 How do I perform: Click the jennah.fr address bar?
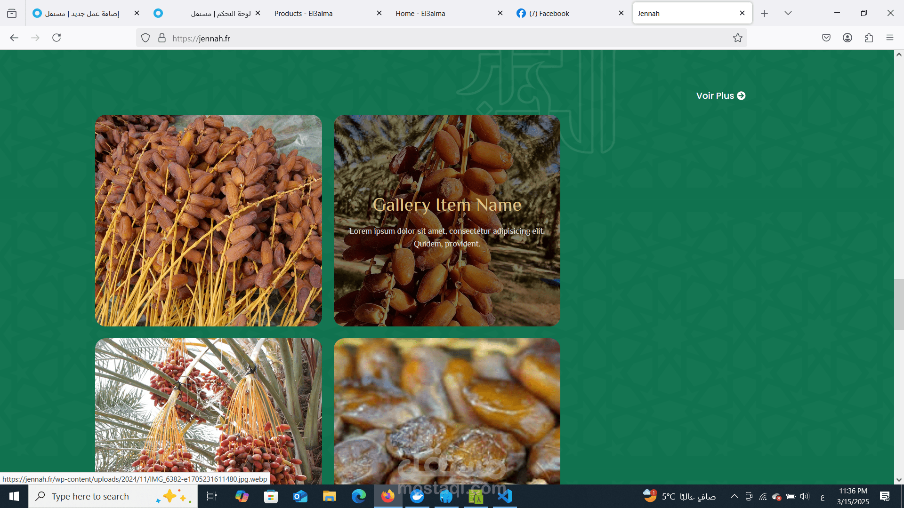[424, 38]
